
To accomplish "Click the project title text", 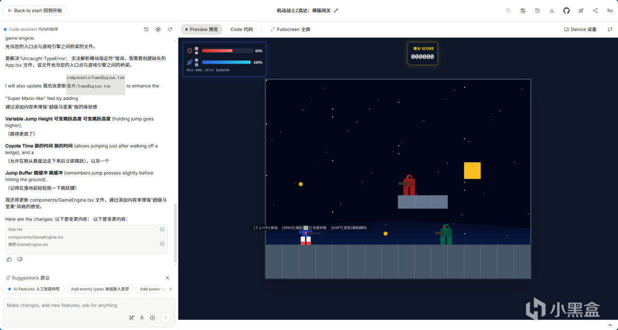I will [304, 11].
